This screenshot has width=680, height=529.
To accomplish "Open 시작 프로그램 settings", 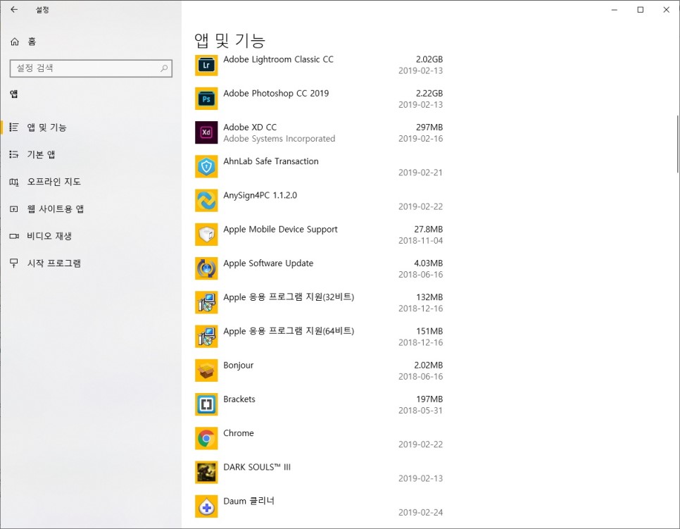I will pos(91,263).
